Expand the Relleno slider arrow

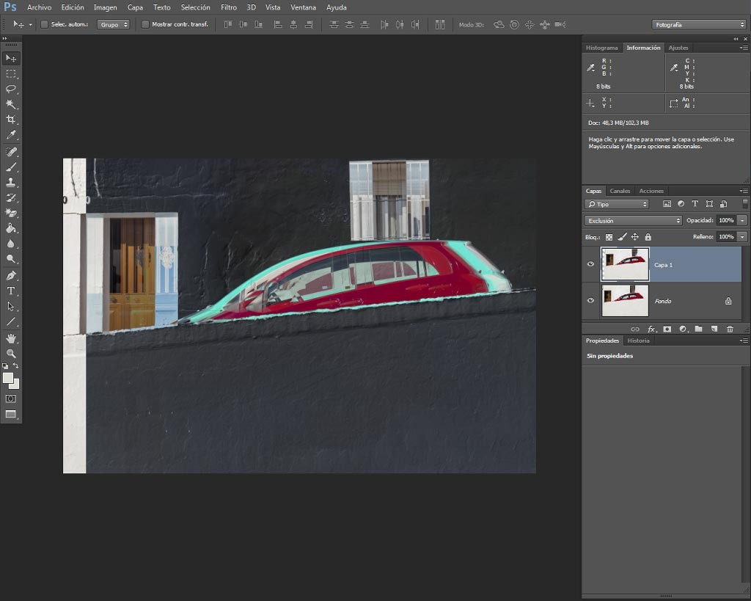pos(742,237)
